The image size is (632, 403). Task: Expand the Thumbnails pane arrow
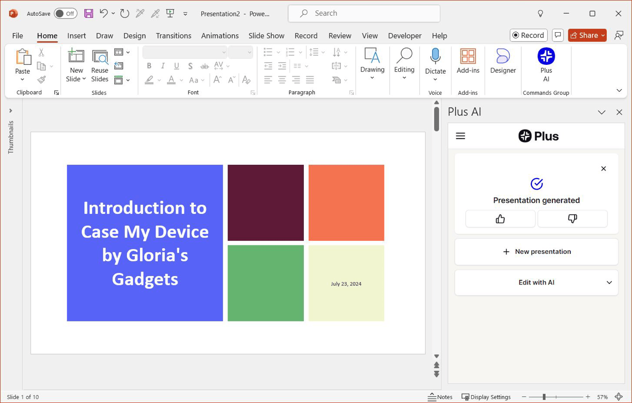(11, 111)
